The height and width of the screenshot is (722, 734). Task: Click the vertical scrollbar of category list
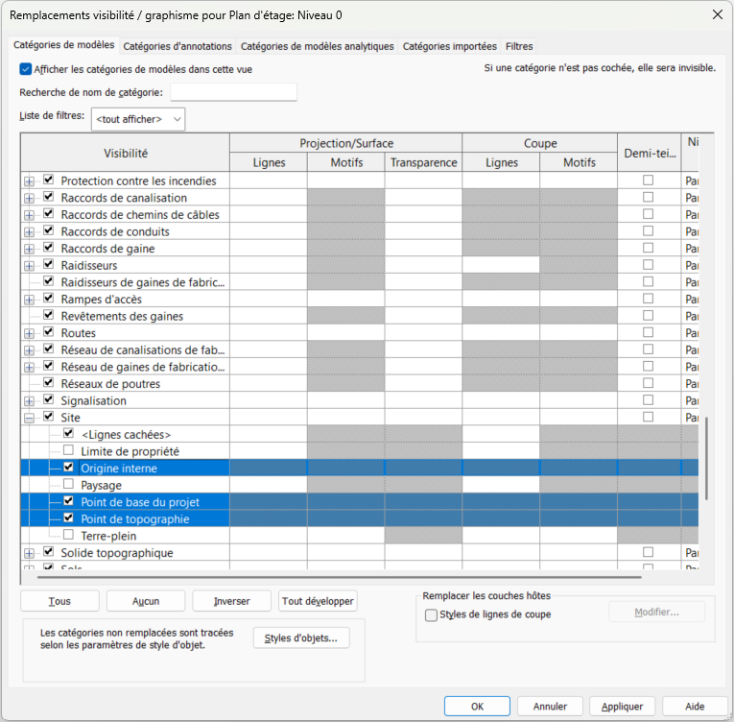click(707, 459)
